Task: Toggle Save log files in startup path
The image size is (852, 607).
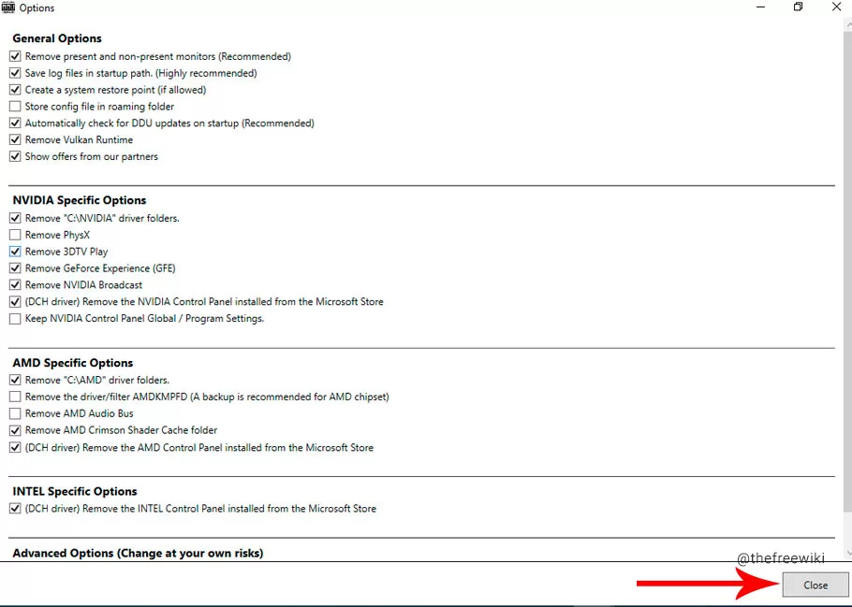Action: (15, 73)
